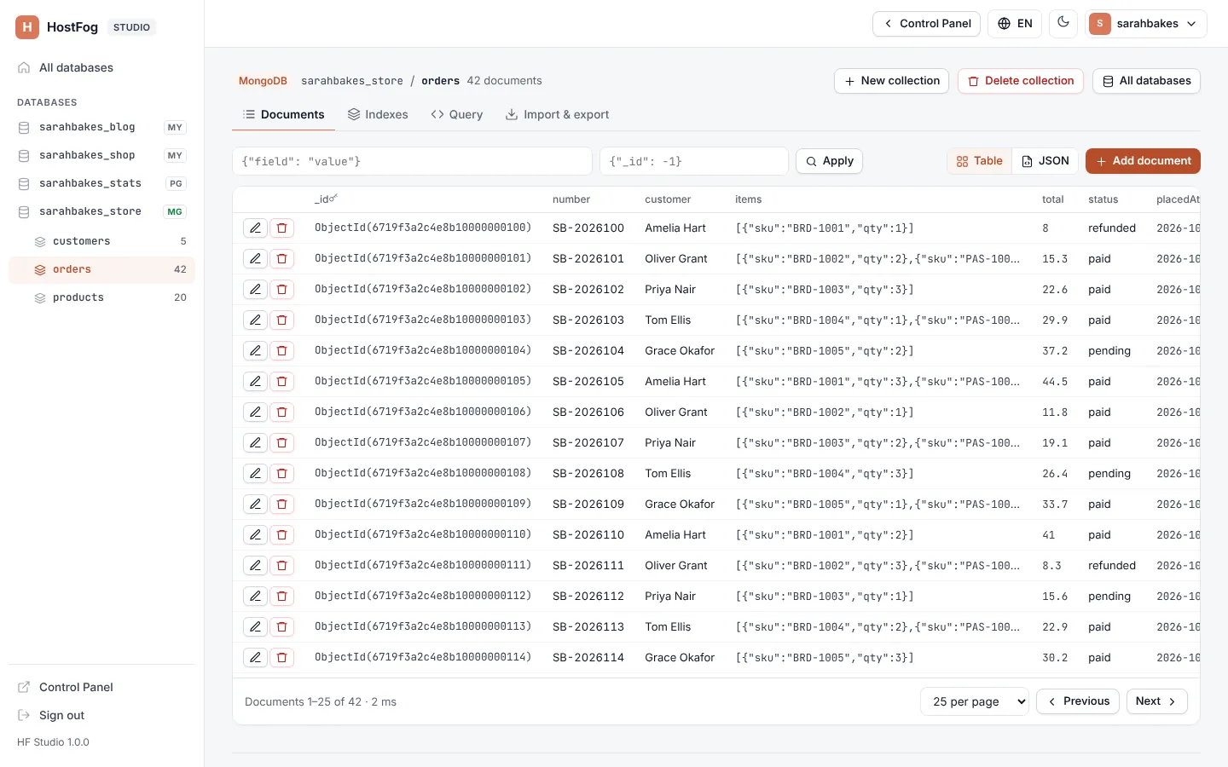Delete the SB-2026101 order document
Viewport: 1228px width, 767px height.
tap(282, 259)
